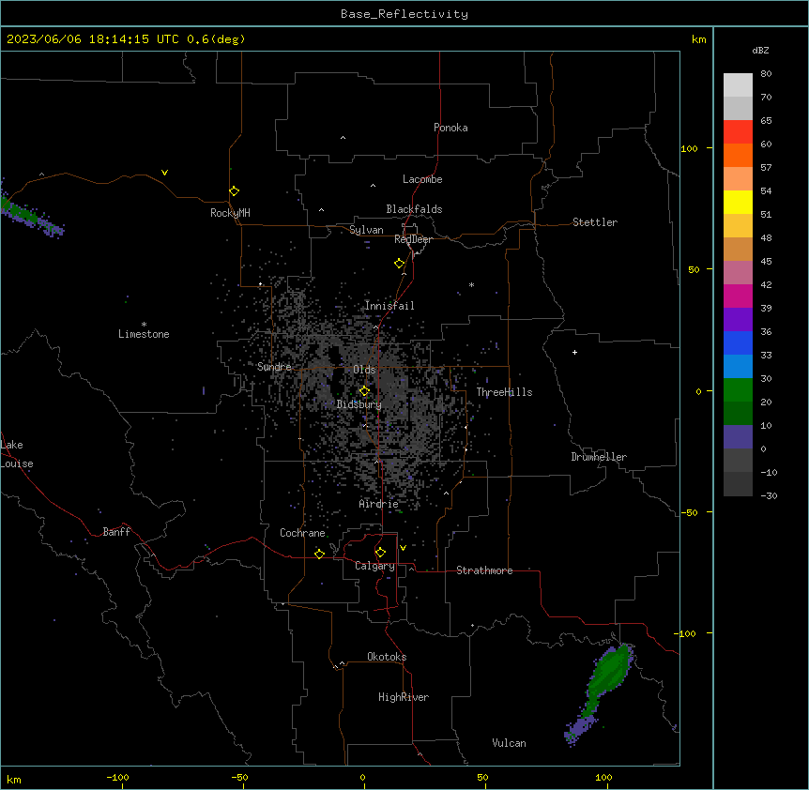Viewport: 809px width, 790px height.
Task: Click the yellow V marker northwest of RockyMH
Action: (x=164, y=173)
